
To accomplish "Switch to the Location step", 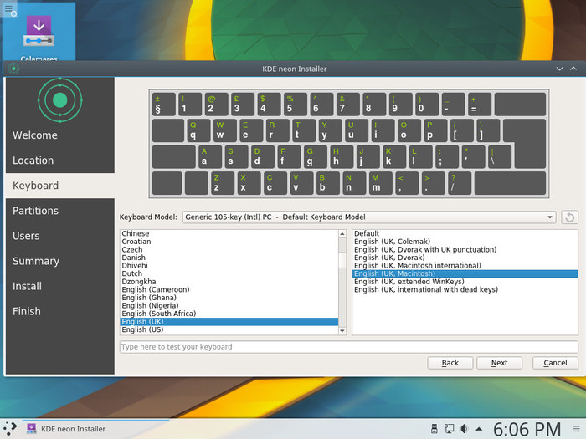I will pos(33,161).
